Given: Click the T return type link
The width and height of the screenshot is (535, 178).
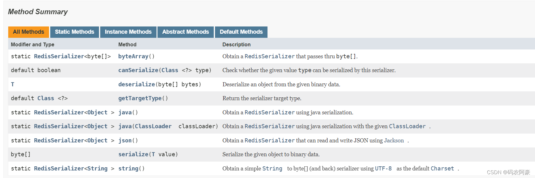Looking at the screenshot, I should coord(13,84).
